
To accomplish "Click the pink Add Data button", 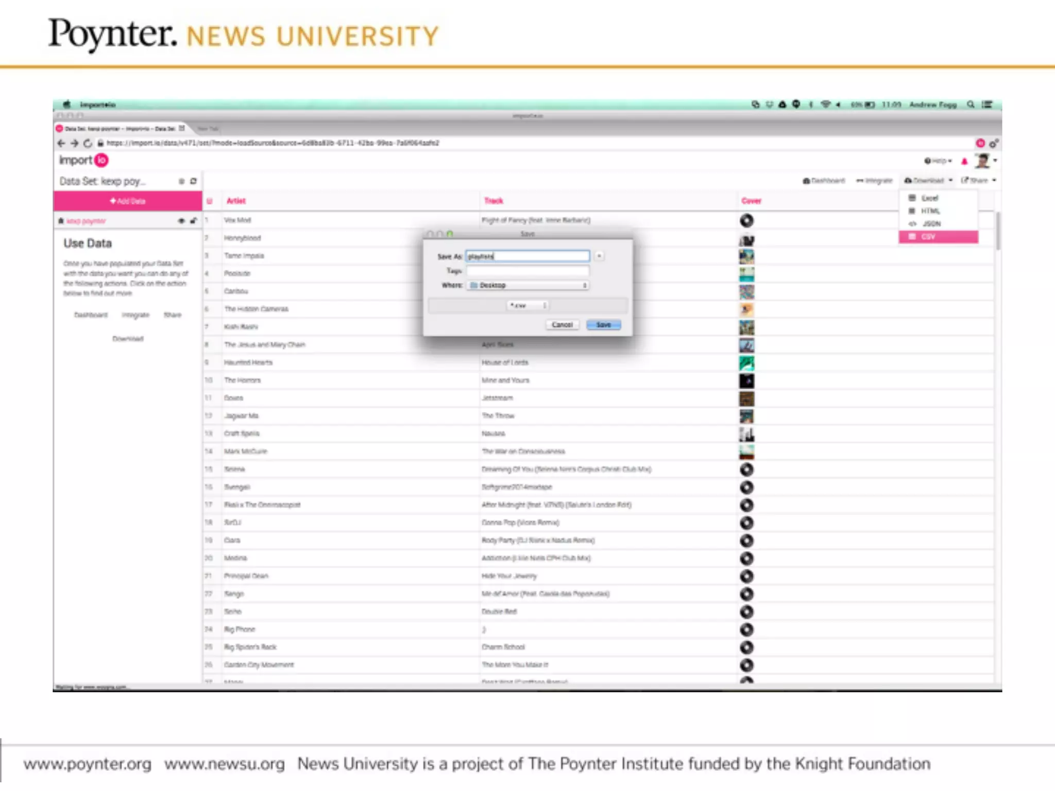I will [x=128, y=201].
